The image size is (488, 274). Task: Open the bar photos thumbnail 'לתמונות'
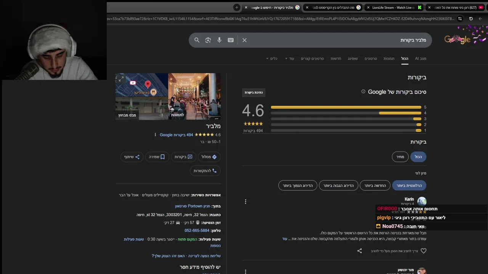click(194, 96)
